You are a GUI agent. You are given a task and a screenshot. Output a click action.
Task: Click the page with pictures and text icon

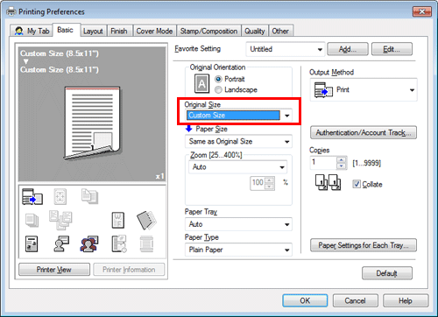click(x=32, y=244)
